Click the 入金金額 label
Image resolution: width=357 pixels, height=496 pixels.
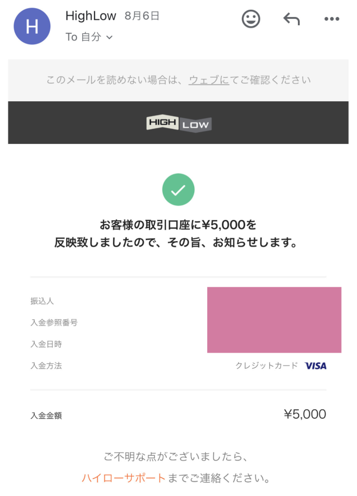(46, 415)
